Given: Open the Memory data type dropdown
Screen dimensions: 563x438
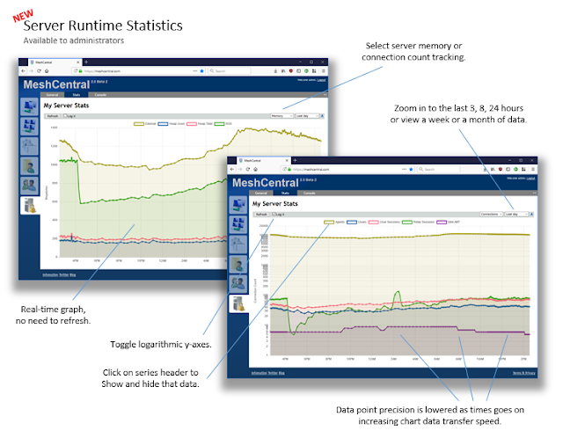Looking at the screenshot, I should pyautogui.click(x=281, y=116).
